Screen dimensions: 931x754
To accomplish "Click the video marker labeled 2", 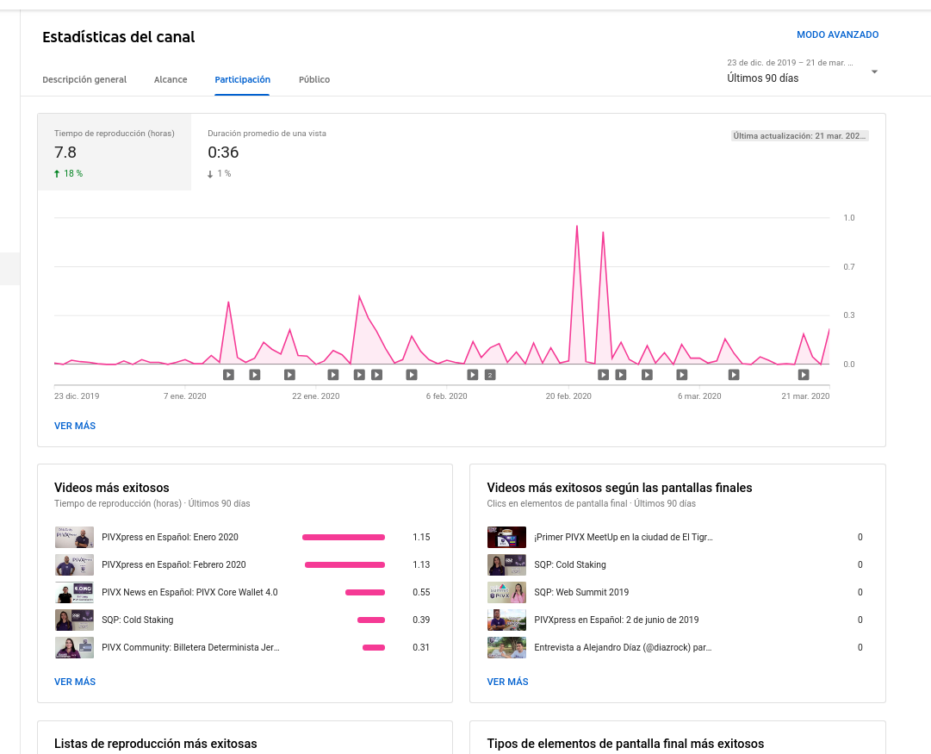I will [490, 375].
